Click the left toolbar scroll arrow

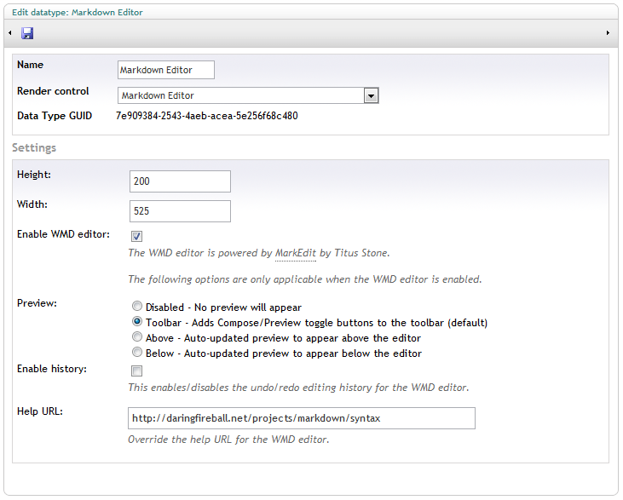pos(10,33)
